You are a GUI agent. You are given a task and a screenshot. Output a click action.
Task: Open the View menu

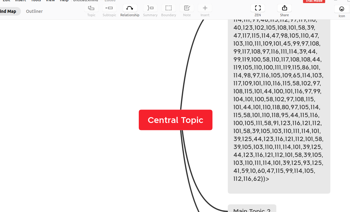click(x=50, y=1)
